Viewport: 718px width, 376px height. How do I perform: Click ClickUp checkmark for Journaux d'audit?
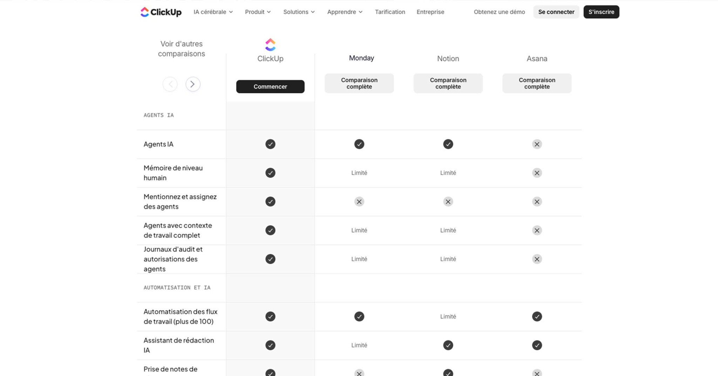coord(270,259)
